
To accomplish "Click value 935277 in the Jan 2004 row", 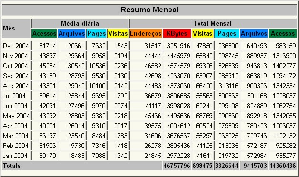I will tap(286, 156).
